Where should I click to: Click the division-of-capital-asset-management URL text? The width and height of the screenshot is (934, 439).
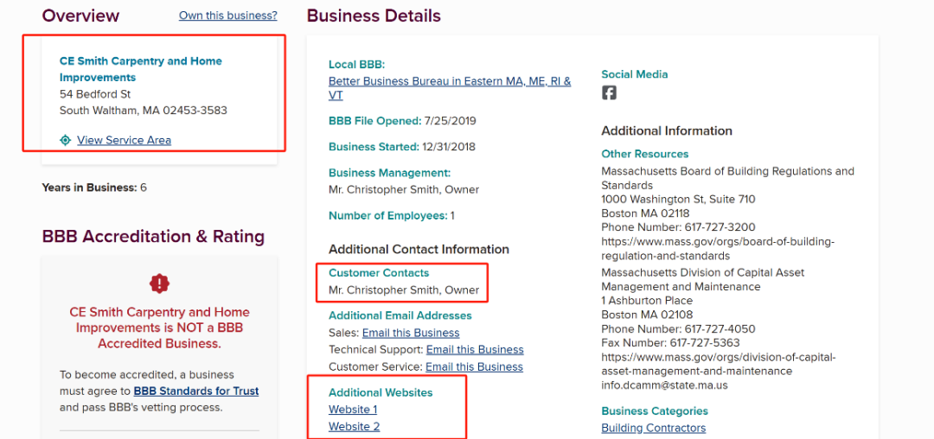point(719,364)
